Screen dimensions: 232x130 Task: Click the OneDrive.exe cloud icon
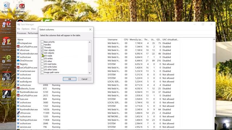click(x=18, y=61)
